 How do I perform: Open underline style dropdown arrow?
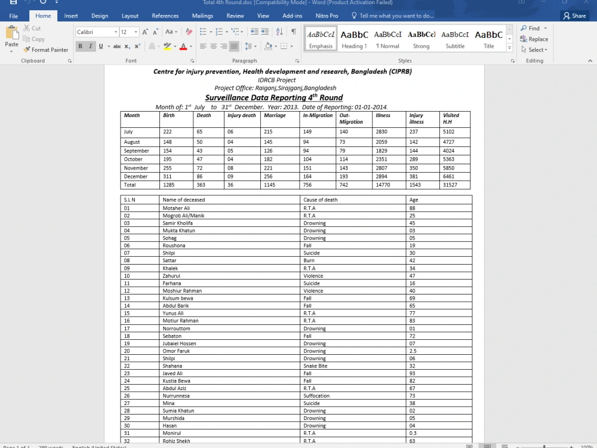coord(109,47)
